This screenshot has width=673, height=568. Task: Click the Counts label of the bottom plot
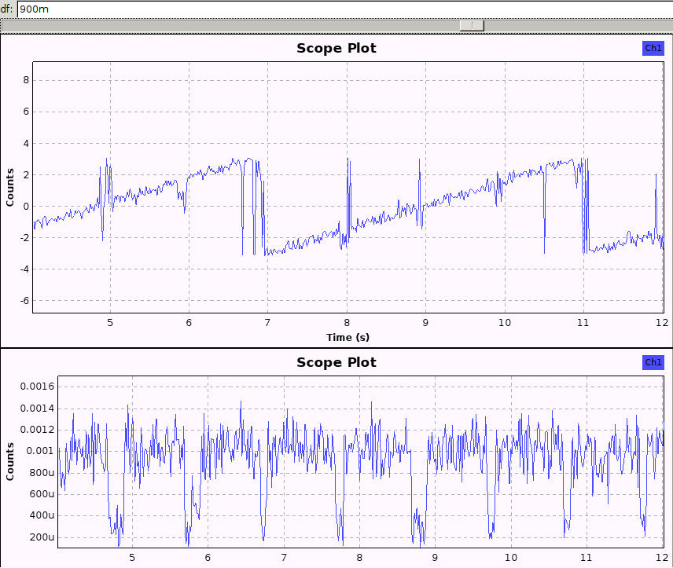(10, 462)
